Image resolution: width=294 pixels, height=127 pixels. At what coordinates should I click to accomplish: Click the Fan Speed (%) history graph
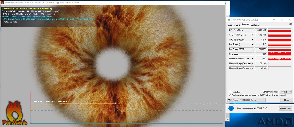[x=280, y=45]
